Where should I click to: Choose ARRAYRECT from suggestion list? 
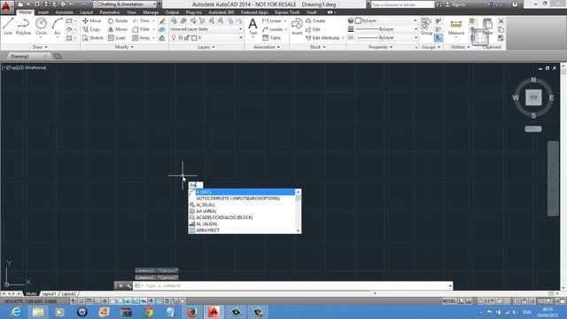click(x=242, y=230)
